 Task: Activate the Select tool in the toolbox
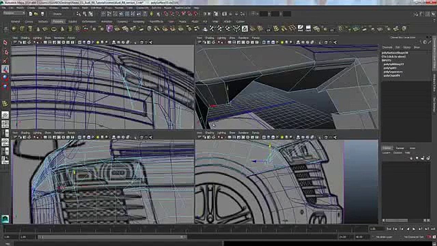pos(5,42)
